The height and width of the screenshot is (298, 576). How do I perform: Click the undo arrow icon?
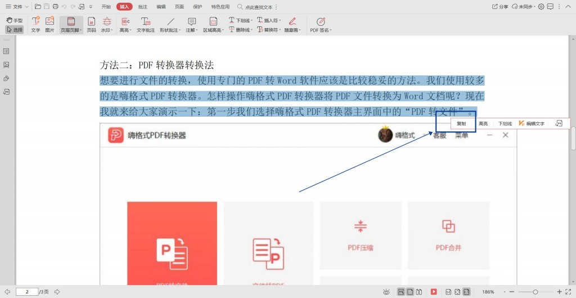64,7
